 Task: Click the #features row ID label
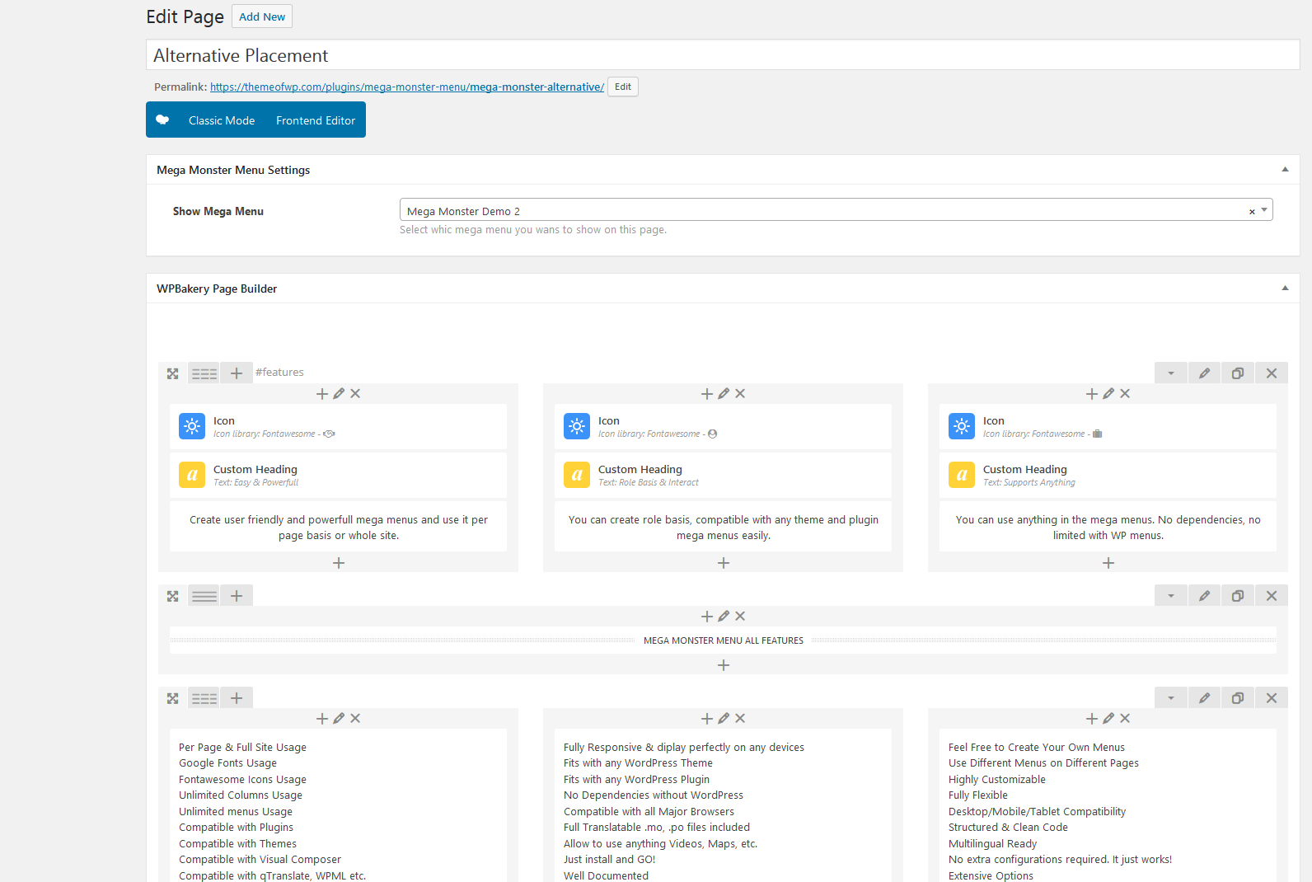click(279, 373)
